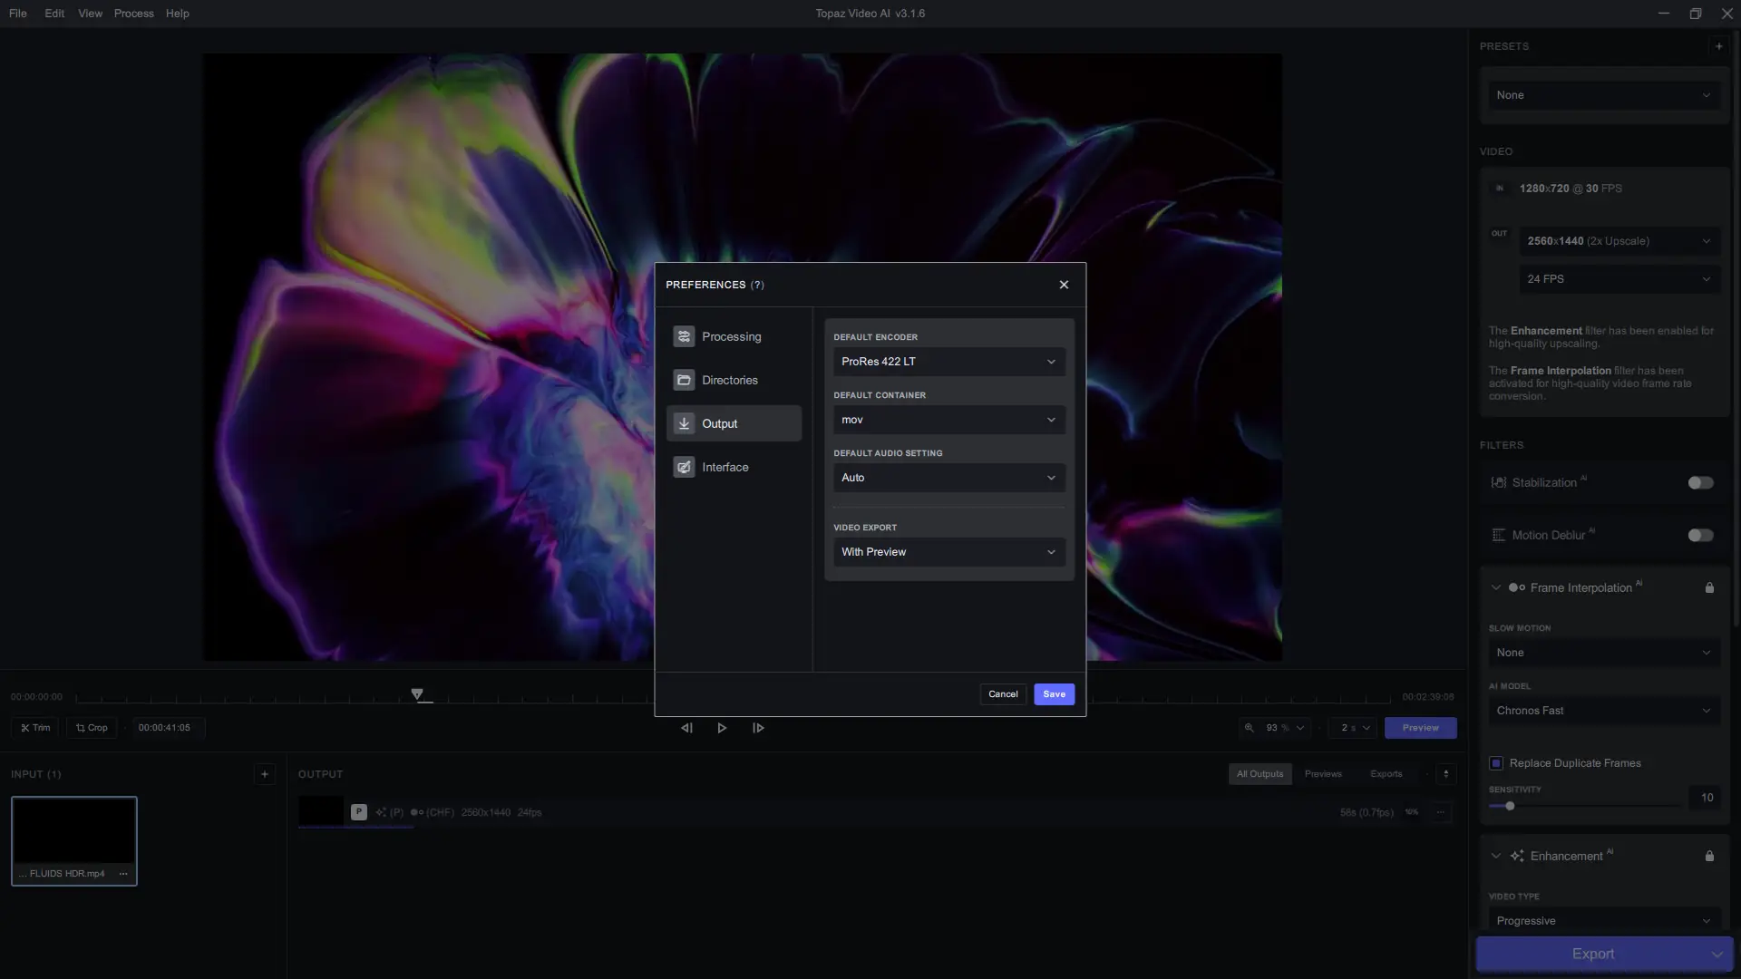
Task: Select the Crop tool
Action: pyautogui.click(x=92, y=728)
